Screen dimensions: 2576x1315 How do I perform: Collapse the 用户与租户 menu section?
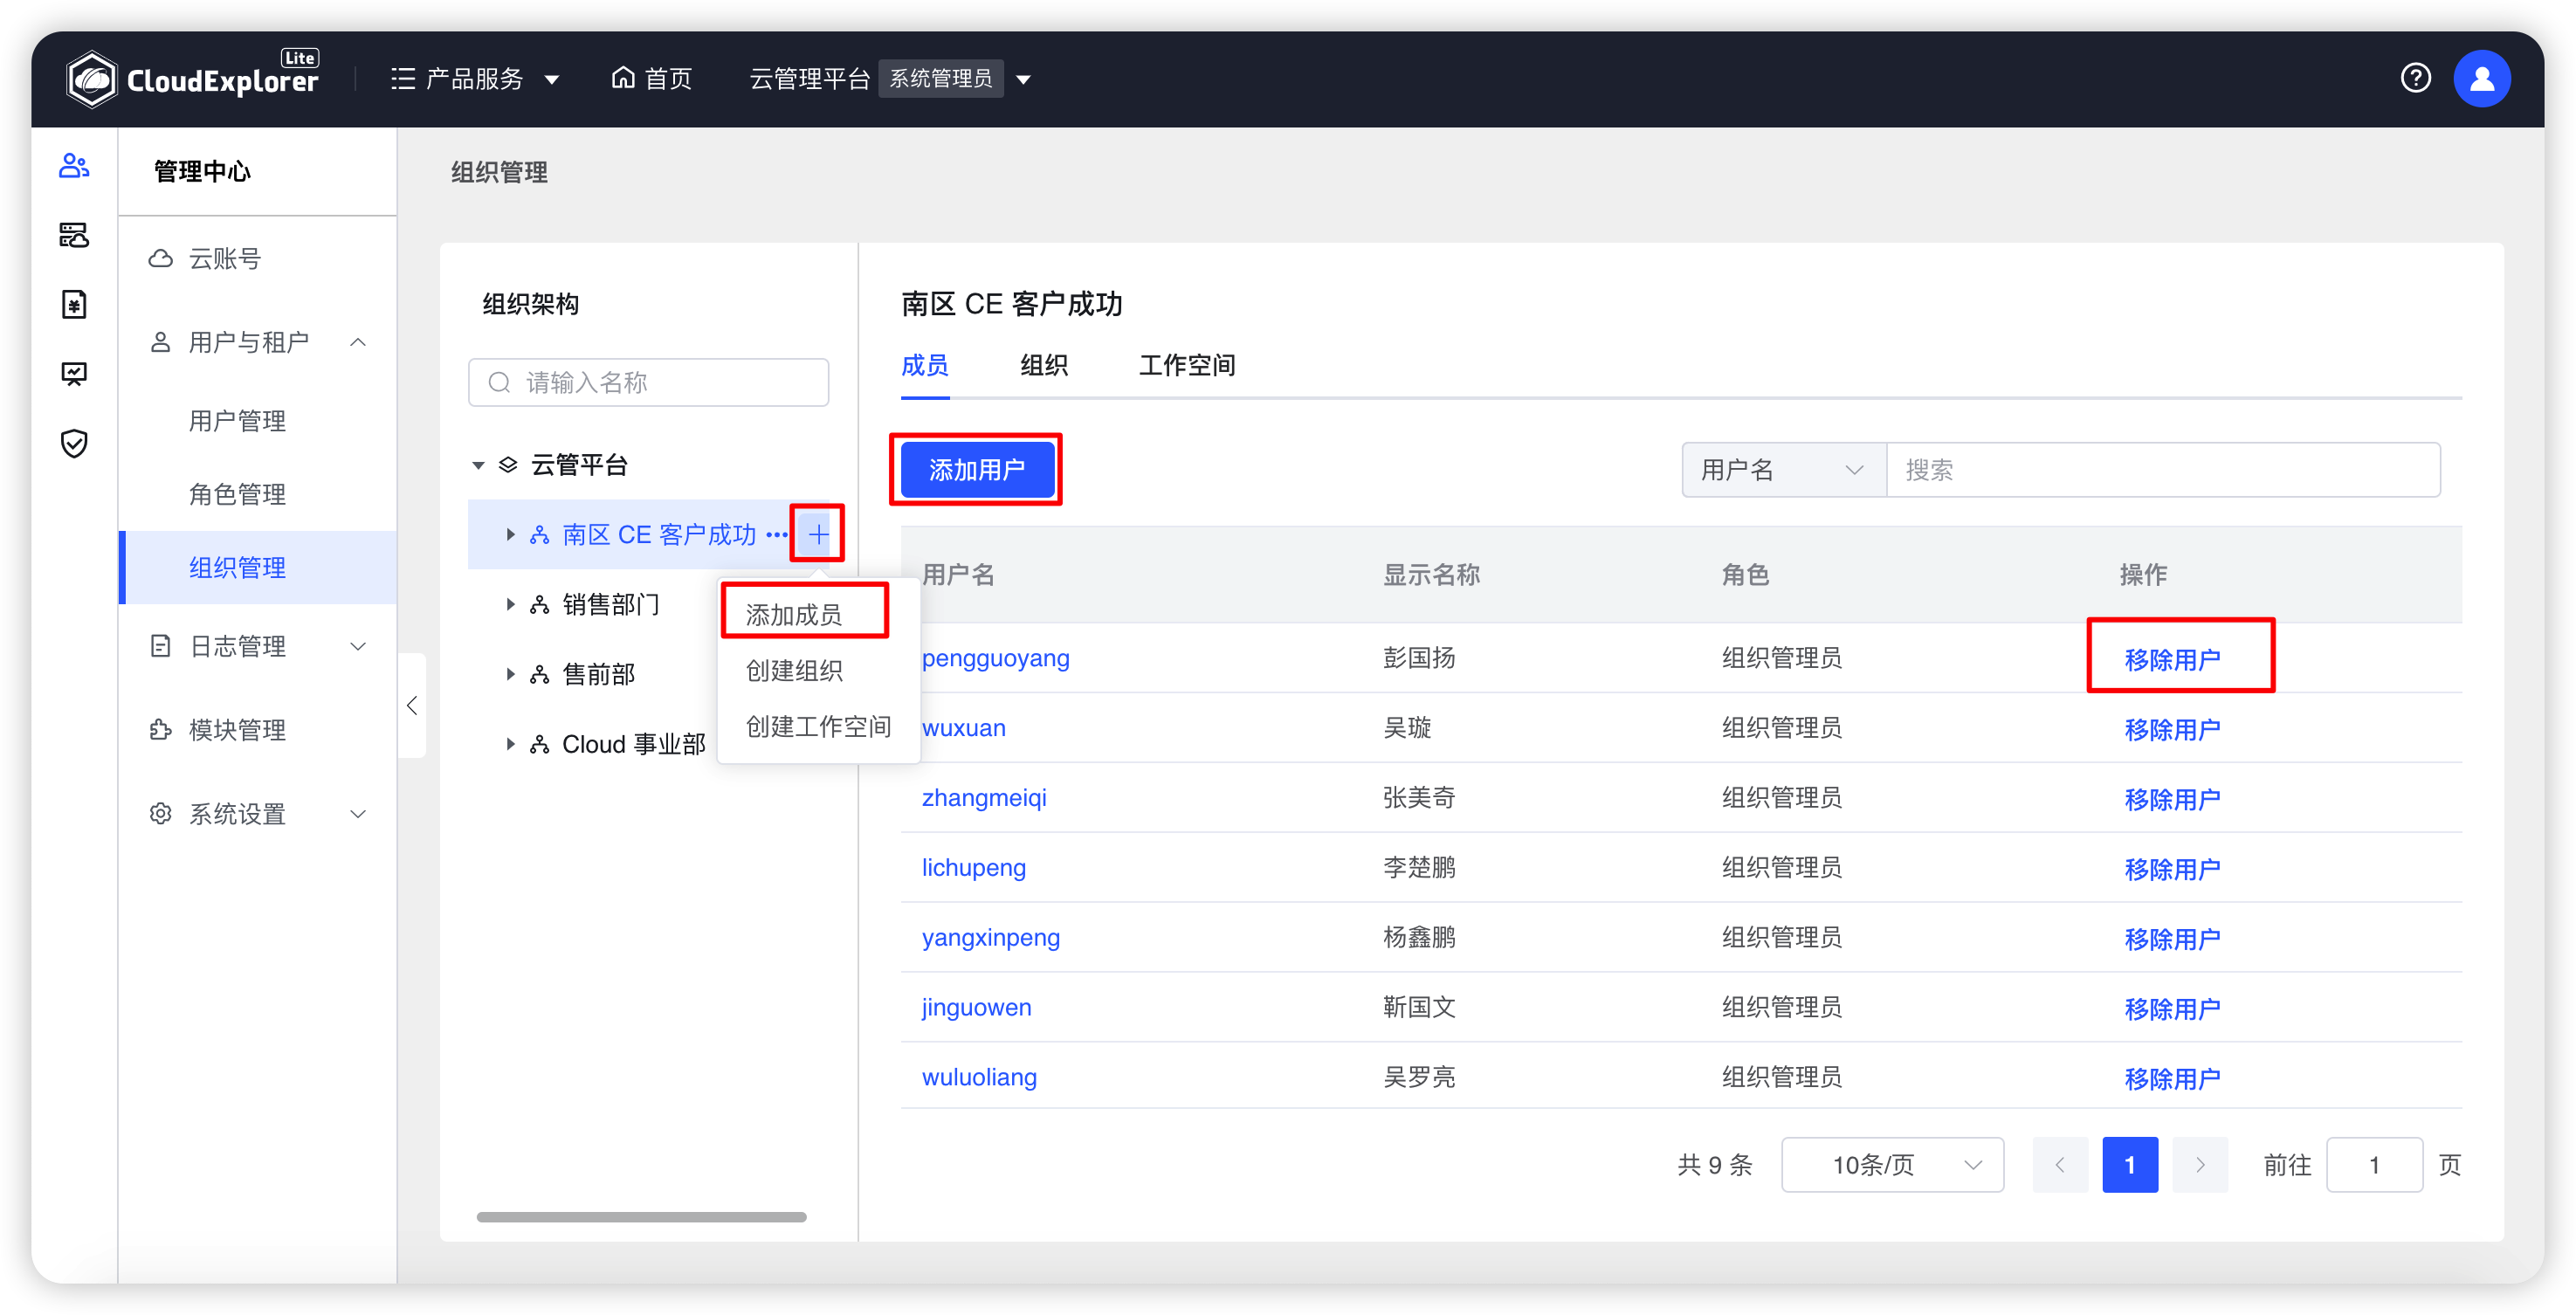[x=358, y=342]
